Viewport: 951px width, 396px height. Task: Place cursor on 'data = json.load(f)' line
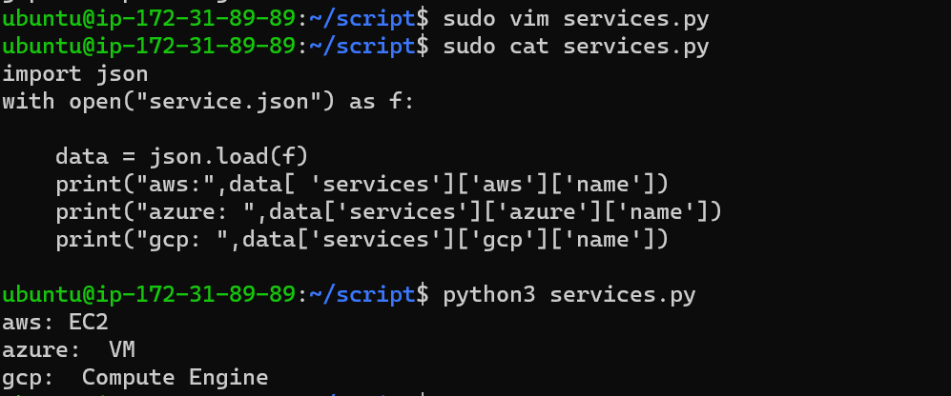pos(182,157)
